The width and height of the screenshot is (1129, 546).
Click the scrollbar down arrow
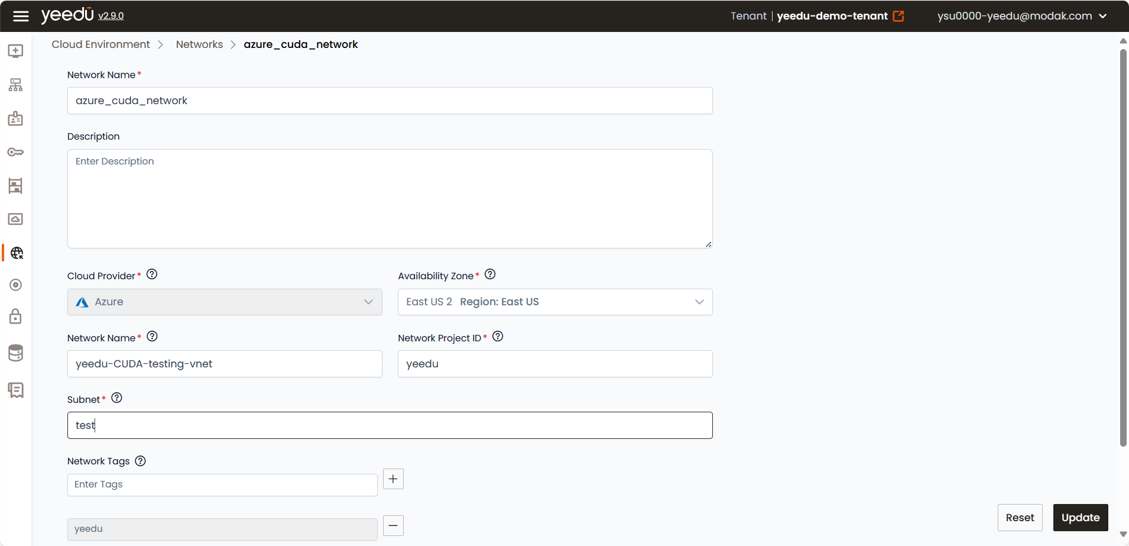(1123, 535)
